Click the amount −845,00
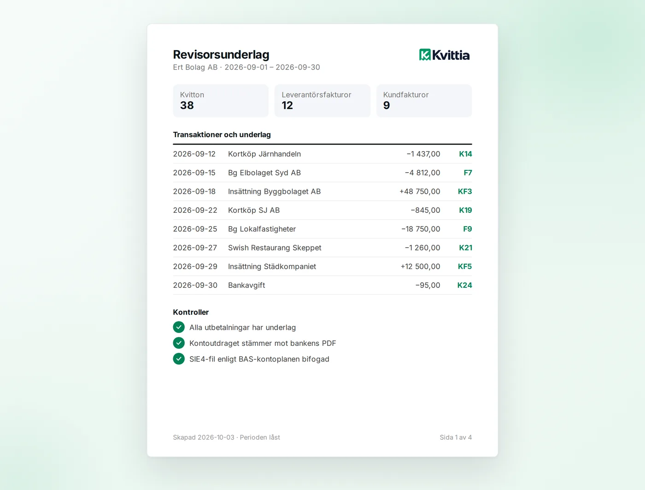This screenshot has width=645, height=490. click(425, 210)
